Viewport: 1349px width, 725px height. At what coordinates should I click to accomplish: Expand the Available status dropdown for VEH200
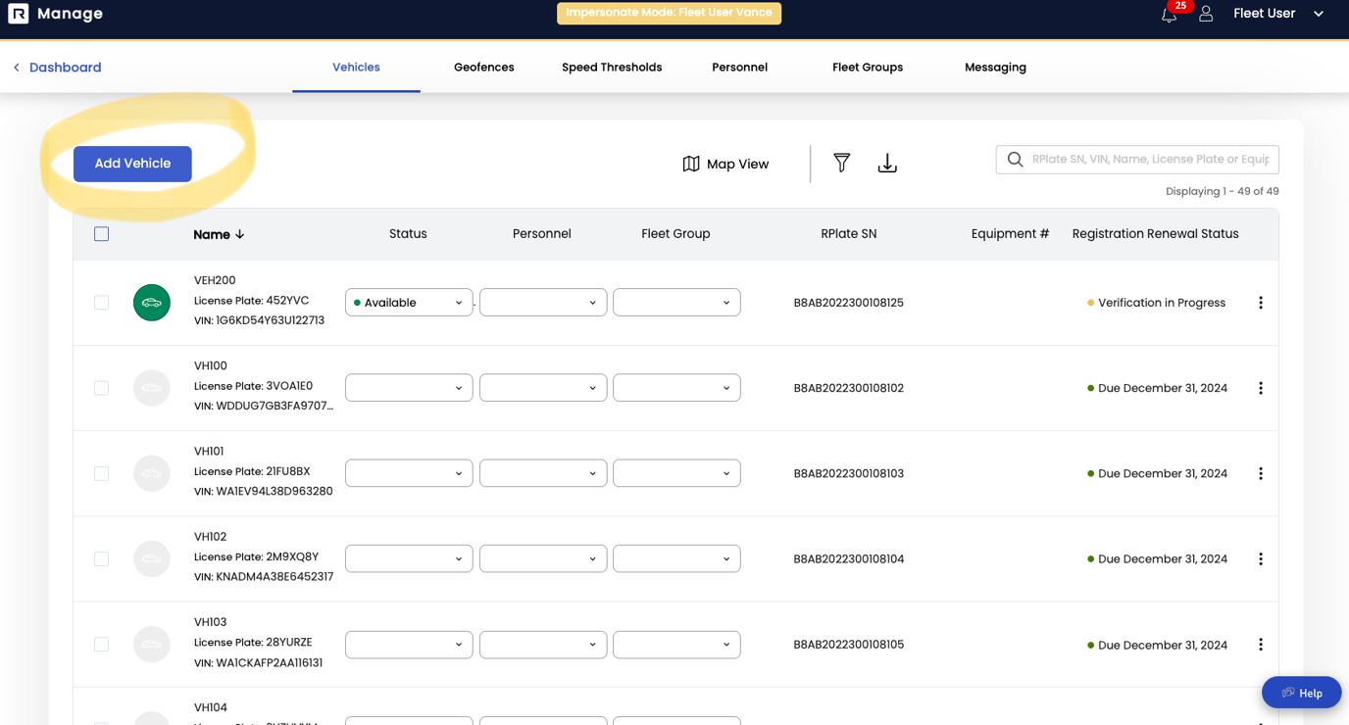pos(409,303)
